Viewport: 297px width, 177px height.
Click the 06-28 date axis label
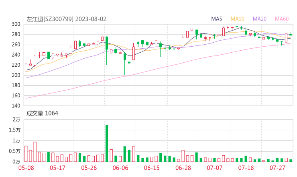(x=183, y=168)
